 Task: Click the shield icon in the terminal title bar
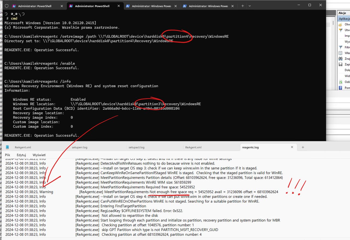tap(7, 6)
